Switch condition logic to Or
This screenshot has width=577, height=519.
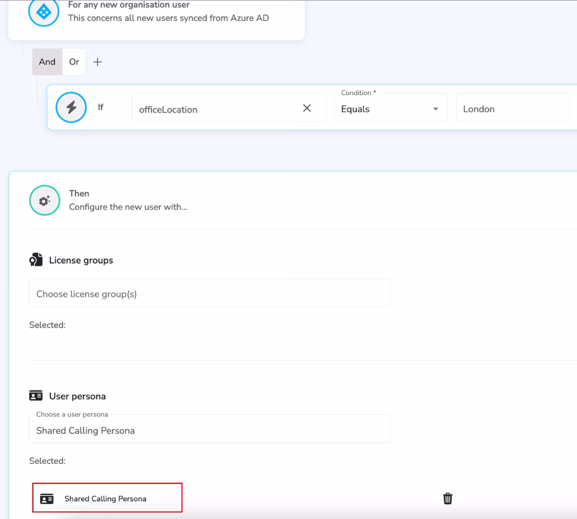tap(74, 62)
